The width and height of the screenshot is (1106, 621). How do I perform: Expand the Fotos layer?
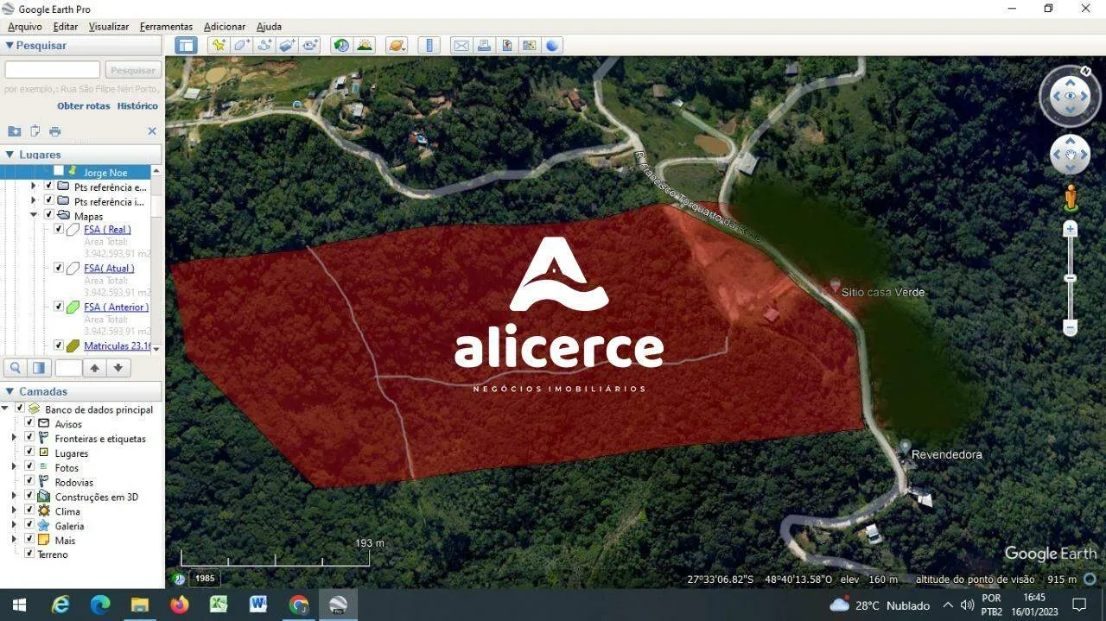[14, 467]
